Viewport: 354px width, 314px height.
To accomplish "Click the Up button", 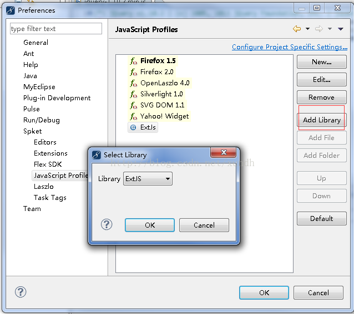I will [322, 178].
